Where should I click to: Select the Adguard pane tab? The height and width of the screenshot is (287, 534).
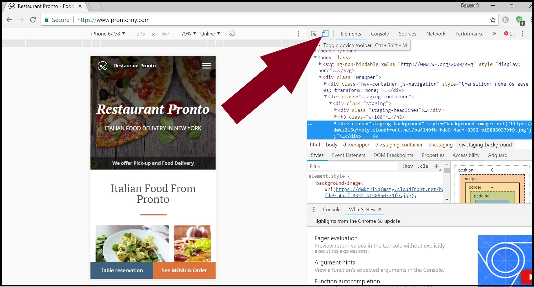pos(498,155)
